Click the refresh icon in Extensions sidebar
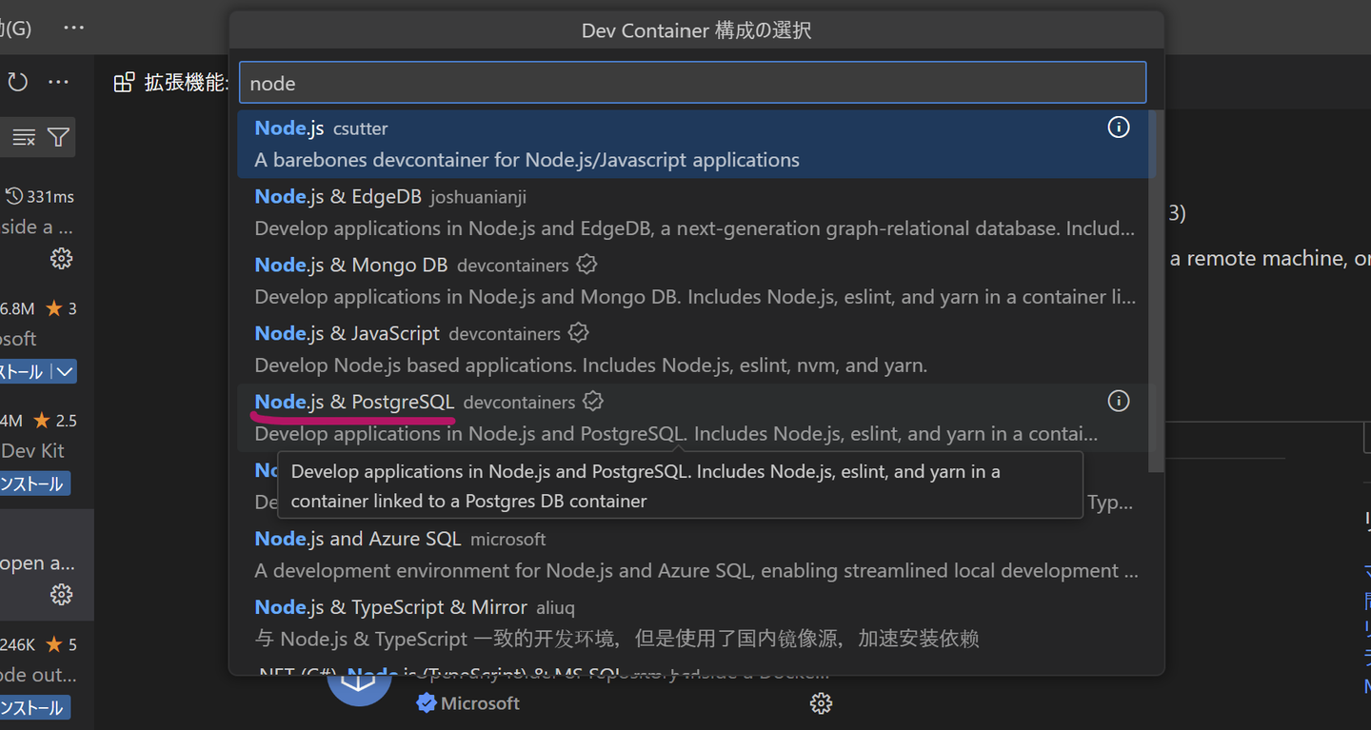The image size is (1371, 730). 17,83
